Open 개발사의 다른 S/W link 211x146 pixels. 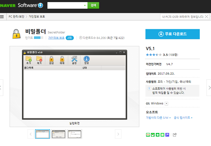click(x=158, y=118)
